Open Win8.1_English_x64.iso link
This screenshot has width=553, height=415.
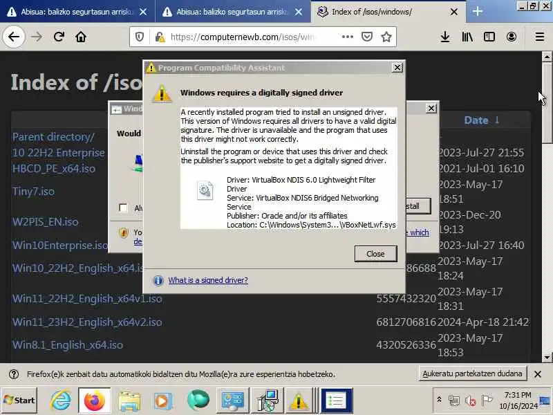pyautogui.click(x=67, y=344)
